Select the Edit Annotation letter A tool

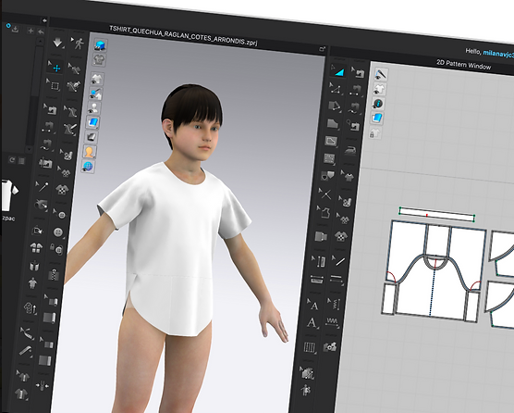[x=312, y=305]
